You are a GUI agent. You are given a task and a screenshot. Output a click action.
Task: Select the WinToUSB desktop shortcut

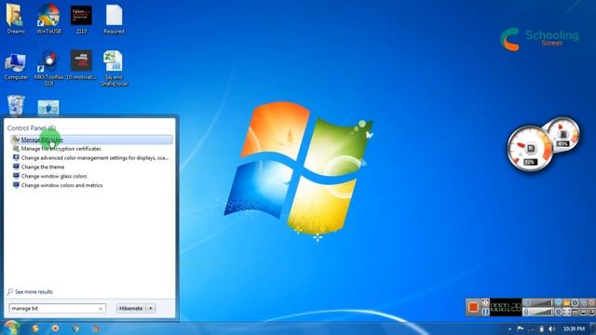click(48, 19)
